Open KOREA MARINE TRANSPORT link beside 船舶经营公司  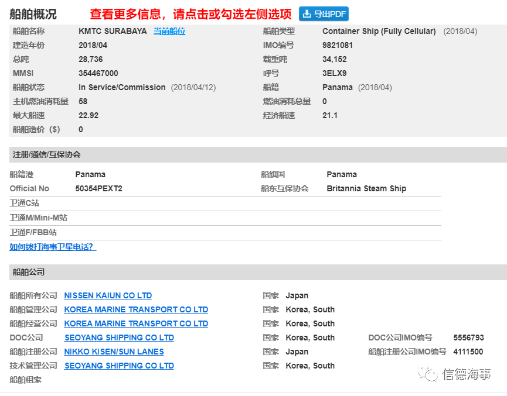[136, 323]
